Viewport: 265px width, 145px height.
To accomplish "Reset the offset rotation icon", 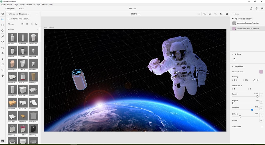I will pyautogui.click(x=254, y=80).
